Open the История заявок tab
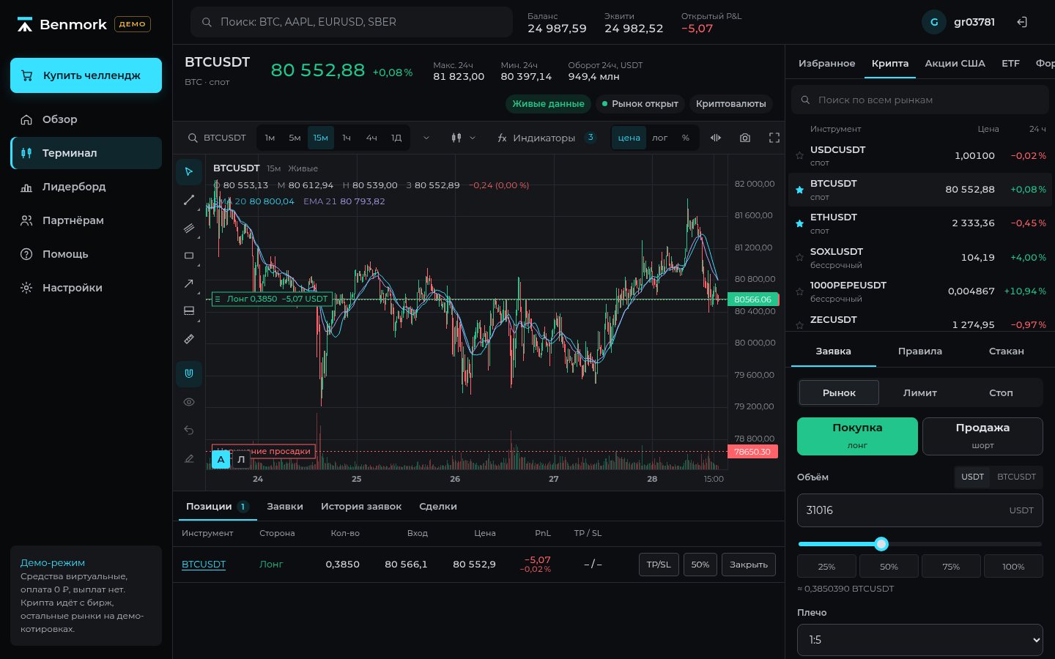The image size is (1055, 659). (x=361, y=507)
